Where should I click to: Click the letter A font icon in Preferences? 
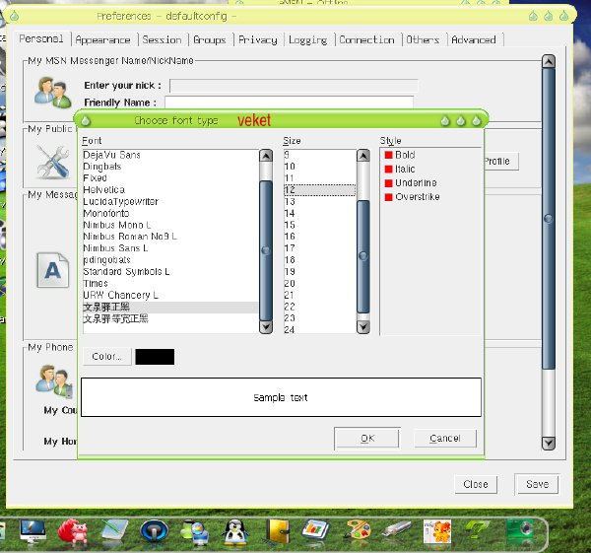[53, 270]
